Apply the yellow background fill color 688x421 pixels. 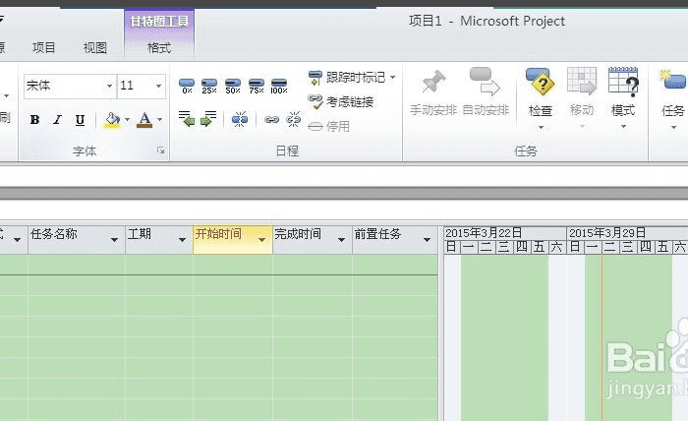point(112,120)
